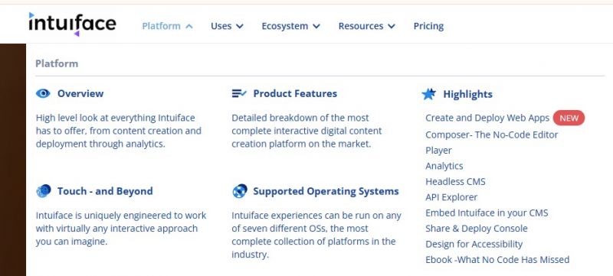Expand the Resources dropdown chevron

392,26
